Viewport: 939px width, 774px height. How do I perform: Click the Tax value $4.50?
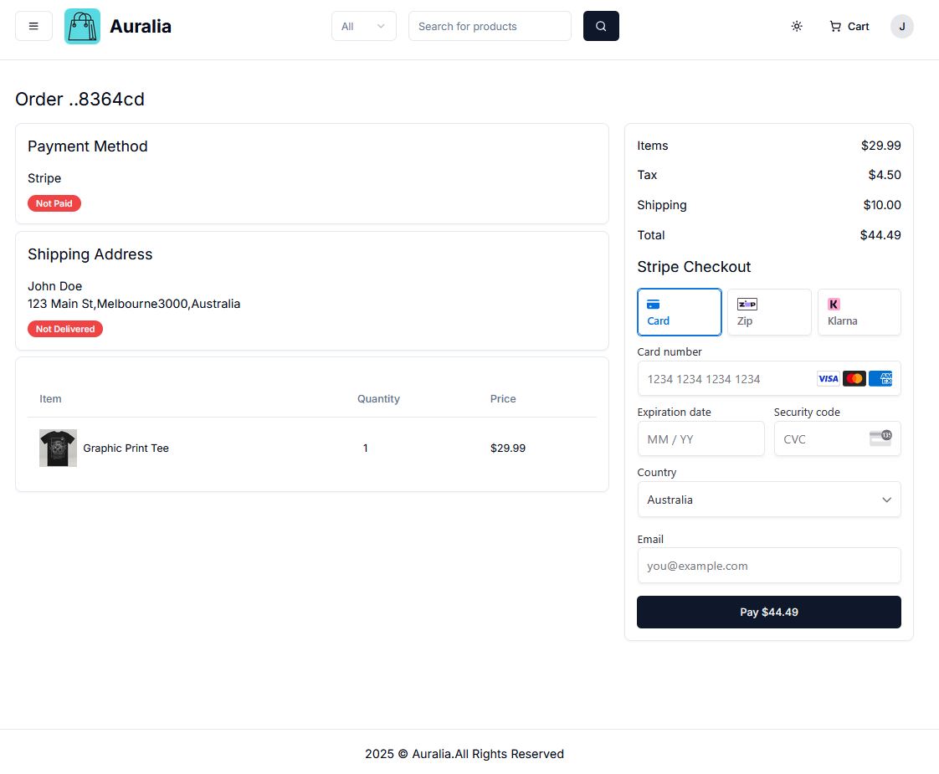885,175
